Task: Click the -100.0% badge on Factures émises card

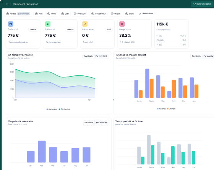Action: [x=70, y=30]
